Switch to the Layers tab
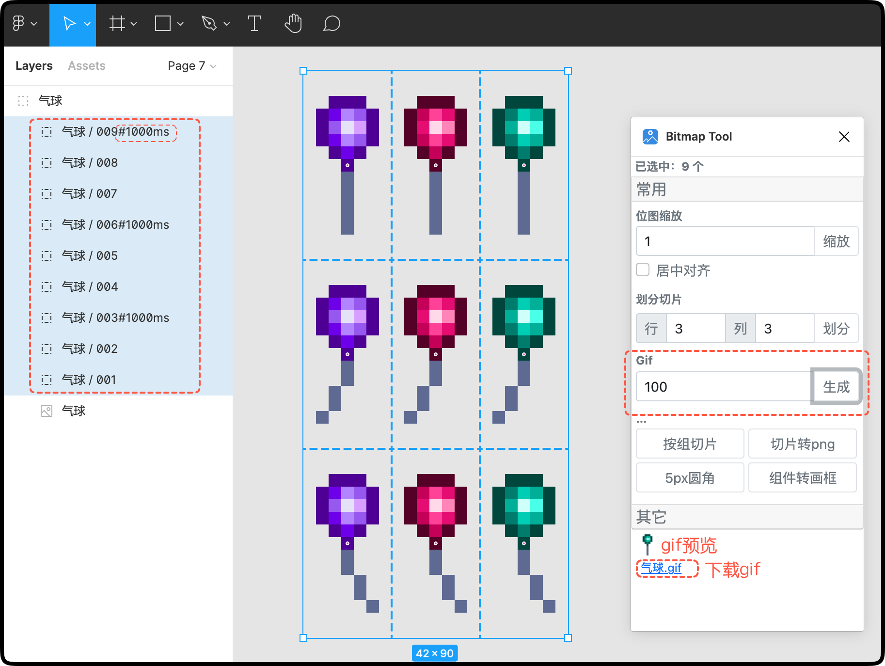This screenshot has width=885, height=666. (33, 65)
